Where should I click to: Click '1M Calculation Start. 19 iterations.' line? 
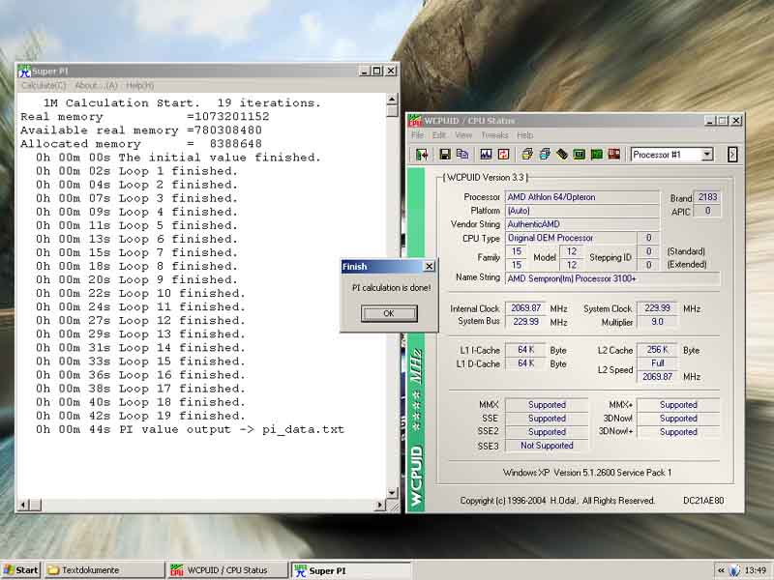pos(182,103)
